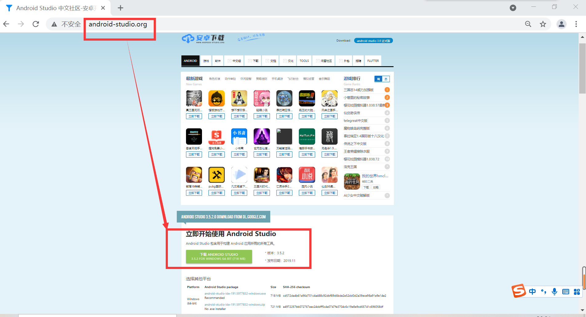586x317 pixels.
Task: Open the 真三国无双 game icon
Action: [x=194, y=98]
